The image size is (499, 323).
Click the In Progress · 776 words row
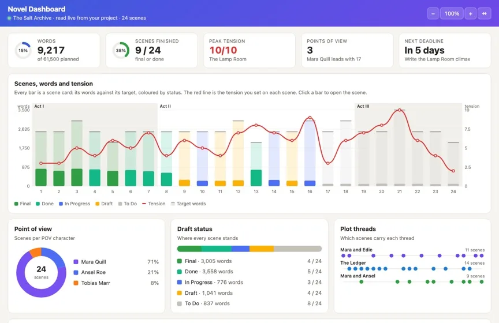click(249, 282)
